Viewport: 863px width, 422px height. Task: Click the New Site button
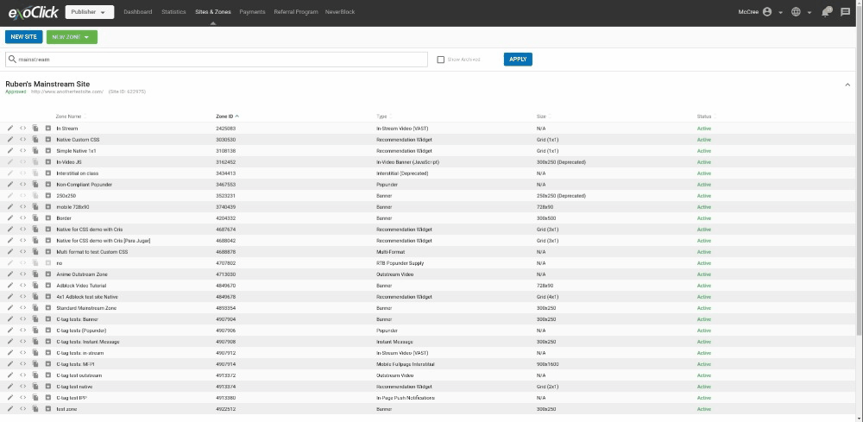click(23, 37)
